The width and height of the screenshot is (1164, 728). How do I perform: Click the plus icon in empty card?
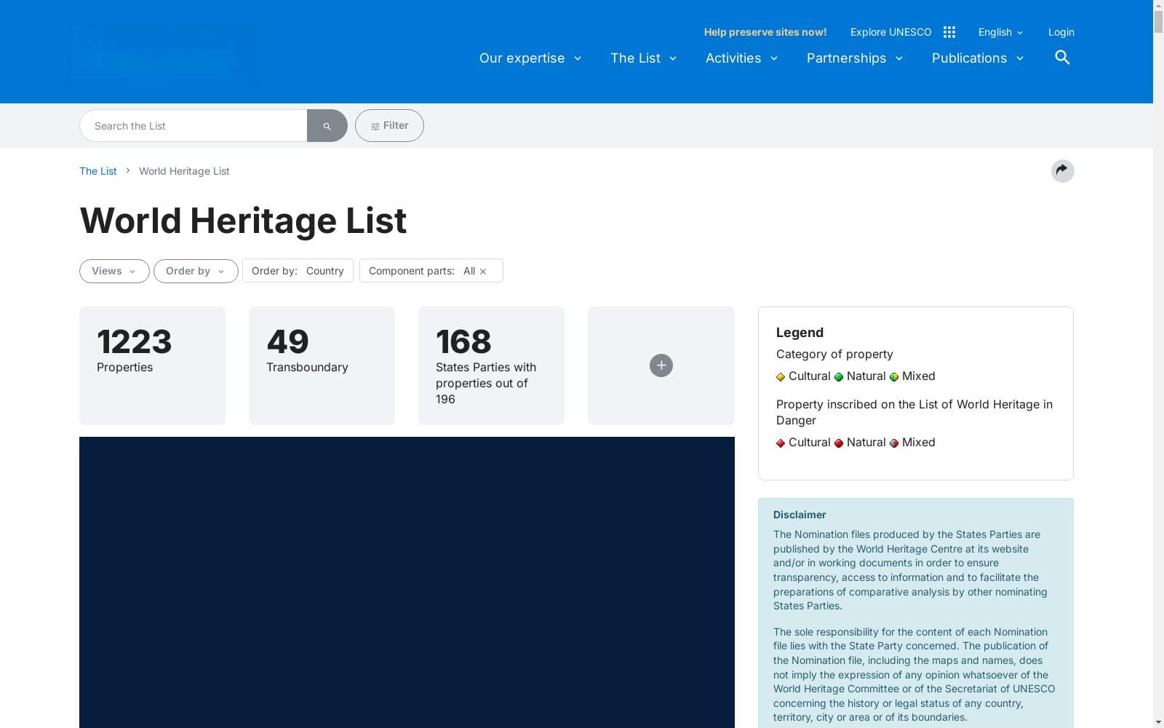[661, 365]
